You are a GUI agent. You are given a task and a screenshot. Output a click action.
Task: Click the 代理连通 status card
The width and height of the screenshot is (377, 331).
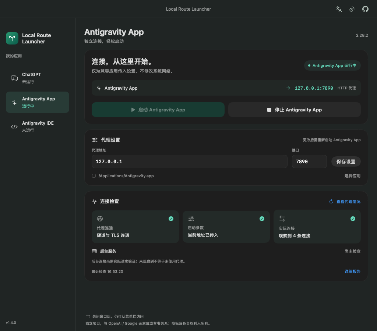[x=135, y=227]
